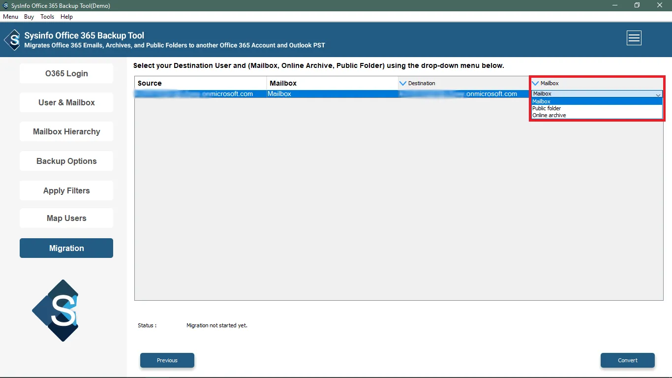Click the Previous button
The width and height of the screenshot is (672, 378).
pos(167,360)
